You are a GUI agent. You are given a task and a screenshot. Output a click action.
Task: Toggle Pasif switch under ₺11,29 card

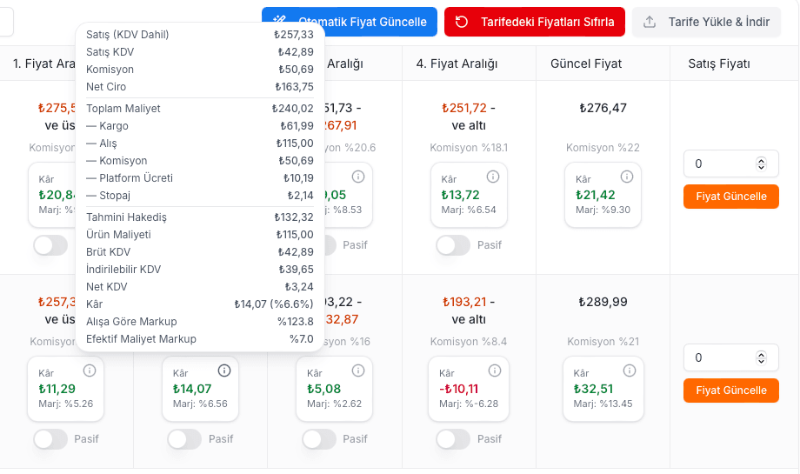click(x=50, y=439)
